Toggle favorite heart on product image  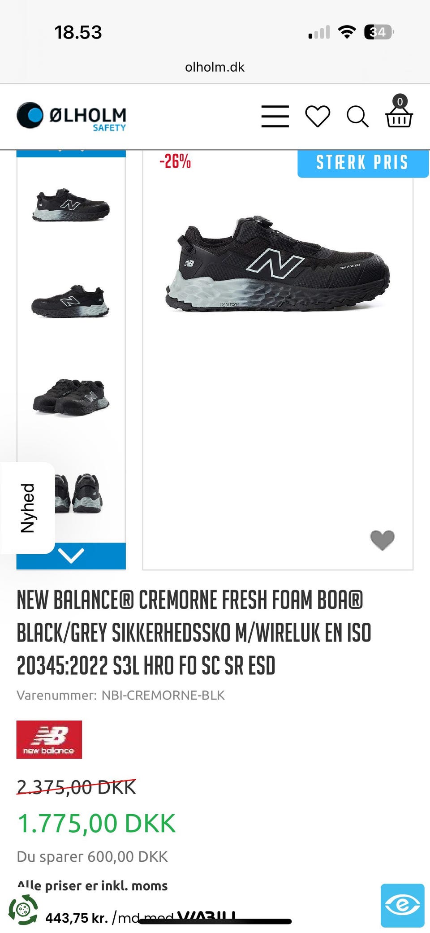coord(382,539)
